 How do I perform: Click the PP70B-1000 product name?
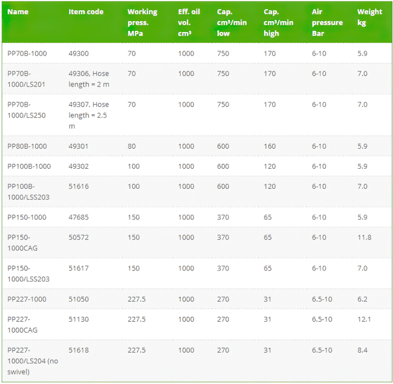pos(27,53)
